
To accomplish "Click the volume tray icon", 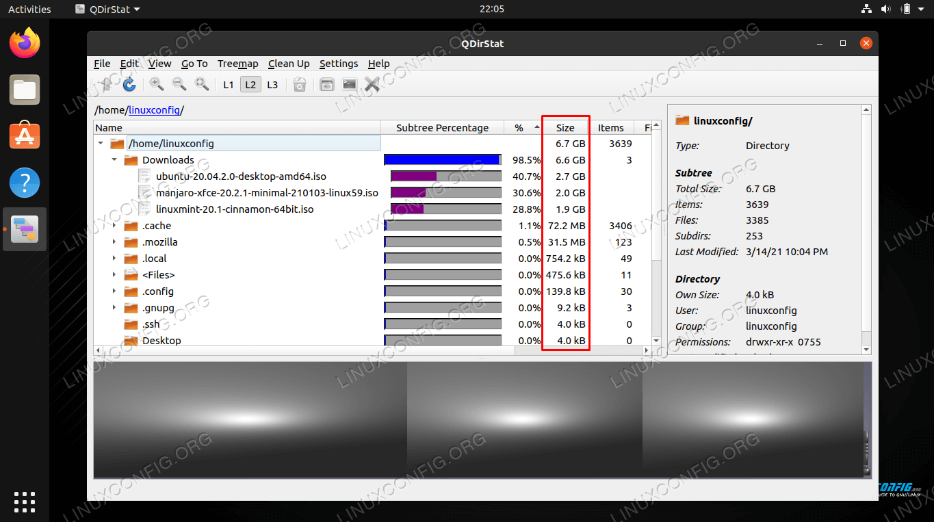I will [885, 9].
